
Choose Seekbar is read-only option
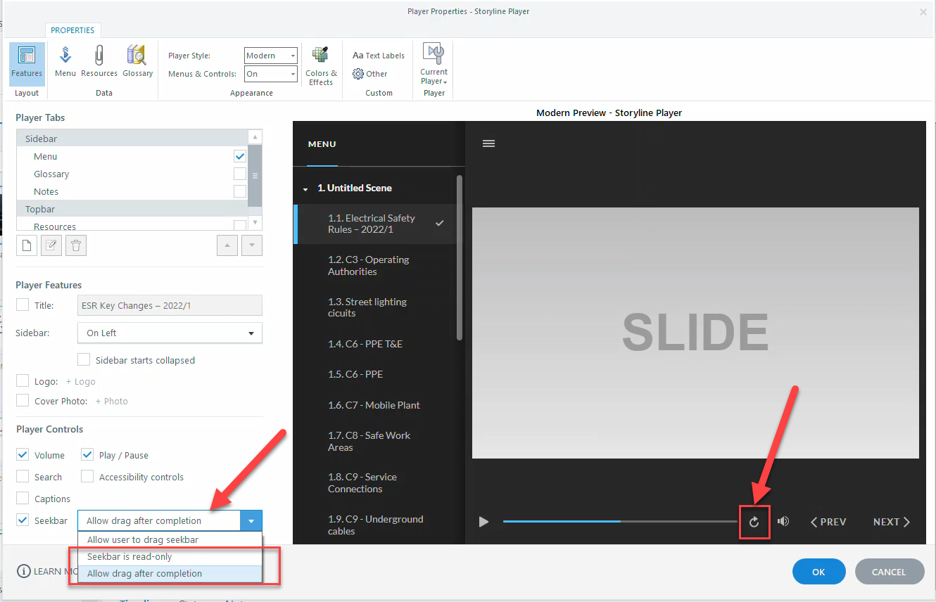(170, 557)
